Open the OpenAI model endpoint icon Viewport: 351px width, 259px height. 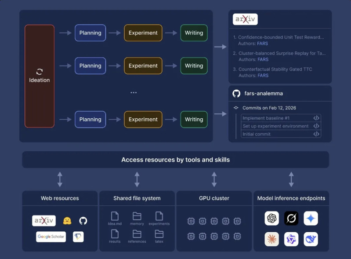(272, 218)
